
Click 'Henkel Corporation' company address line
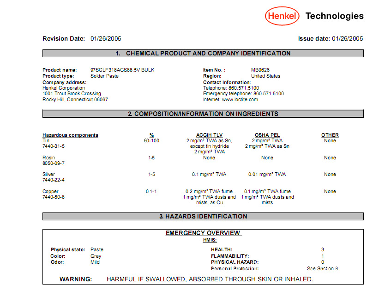point(64,88)
